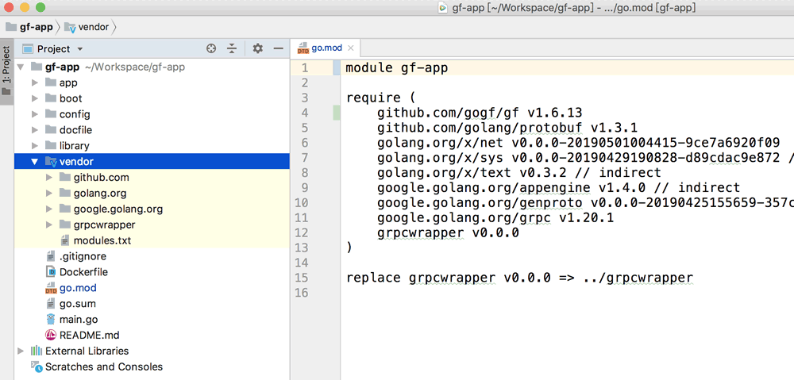Click the Dockerfile file icon
The image size is (794, 380).
[x=51, y=272]
